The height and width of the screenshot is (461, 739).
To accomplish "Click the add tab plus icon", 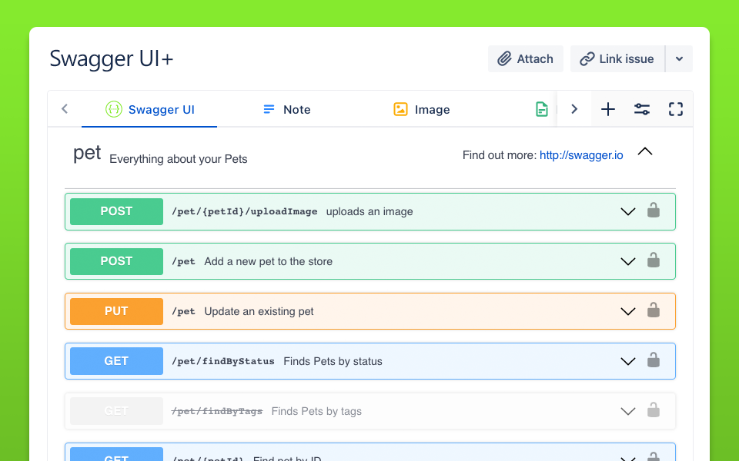I will point(608,109).
